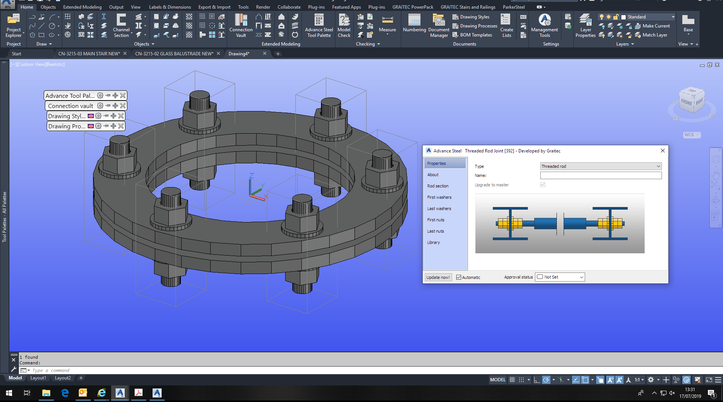
Task: Click the command line input
Action: click(x=371, y=370)
